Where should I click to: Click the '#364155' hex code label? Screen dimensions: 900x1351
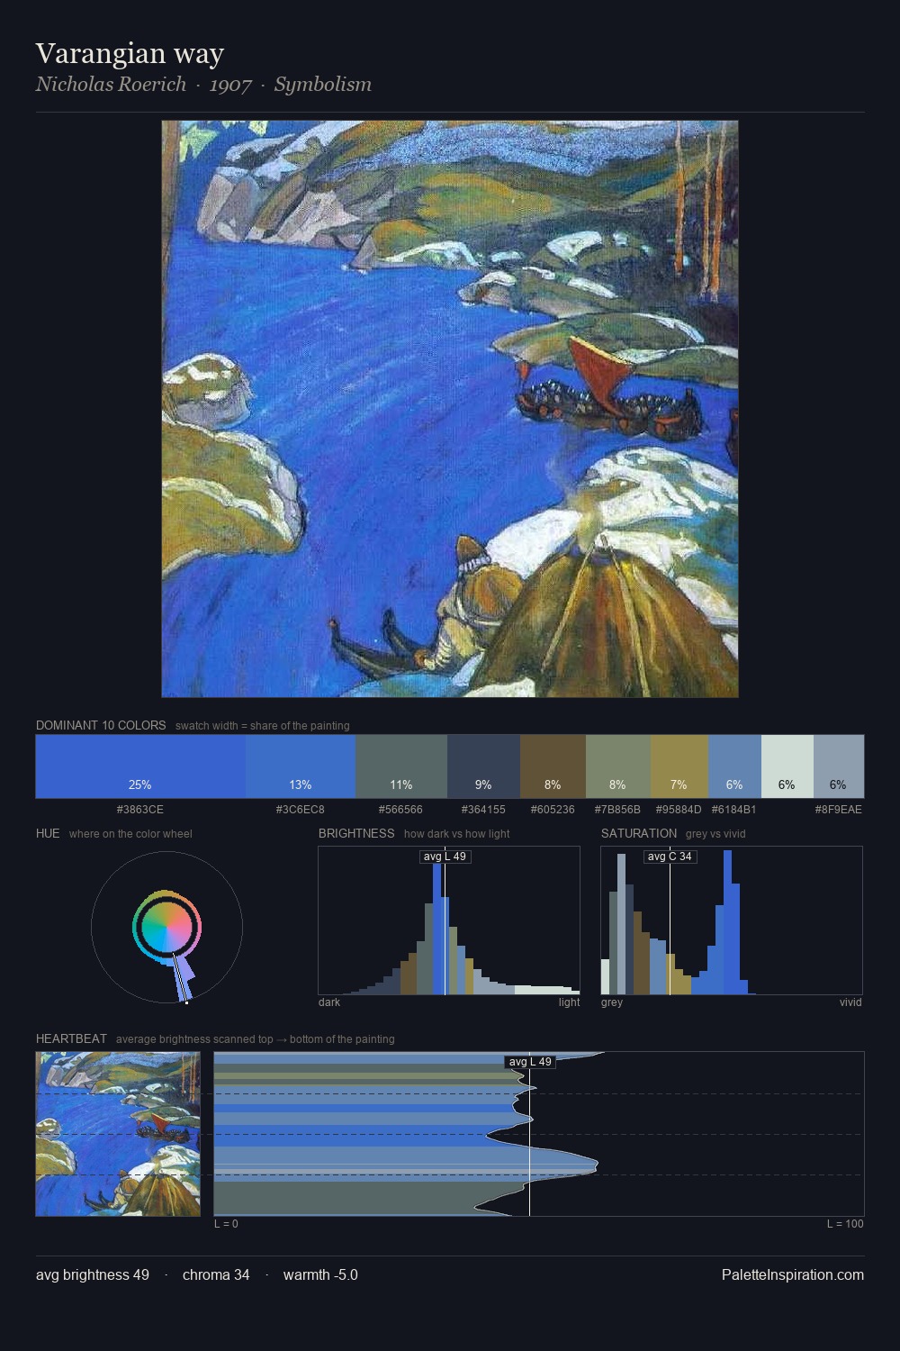point(483,810)
